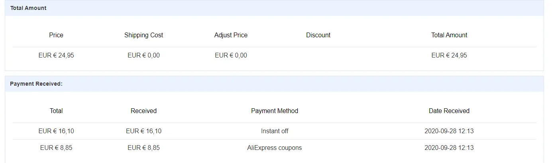Click the Total Amount section header
Screen dimensions: 552x163
click(x=28, y=8)
